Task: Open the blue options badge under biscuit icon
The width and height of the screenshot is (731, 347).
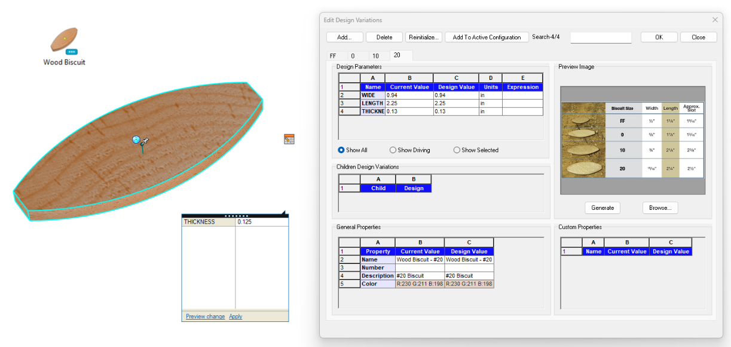Action: pos(71,52)
